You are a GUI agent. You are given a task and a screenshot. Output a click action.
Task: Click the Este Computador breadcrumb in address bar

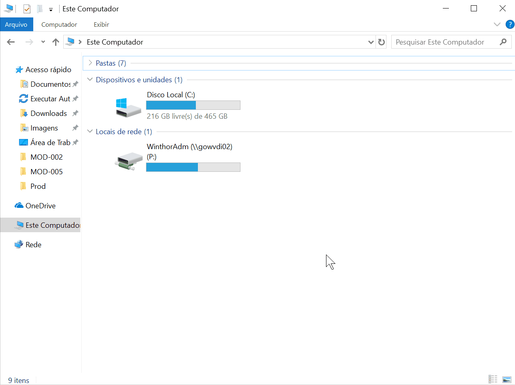click(115, 42)
